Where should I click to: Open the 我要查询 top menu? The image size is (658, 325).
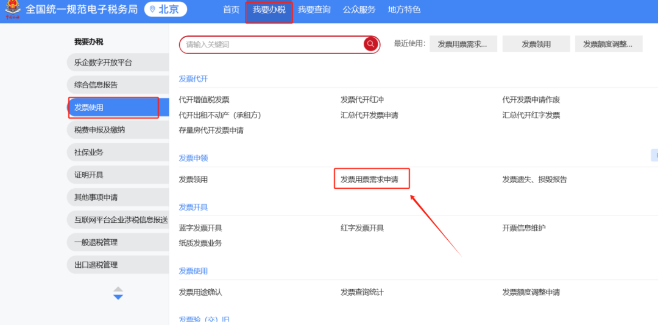click(x=314, y=10)
